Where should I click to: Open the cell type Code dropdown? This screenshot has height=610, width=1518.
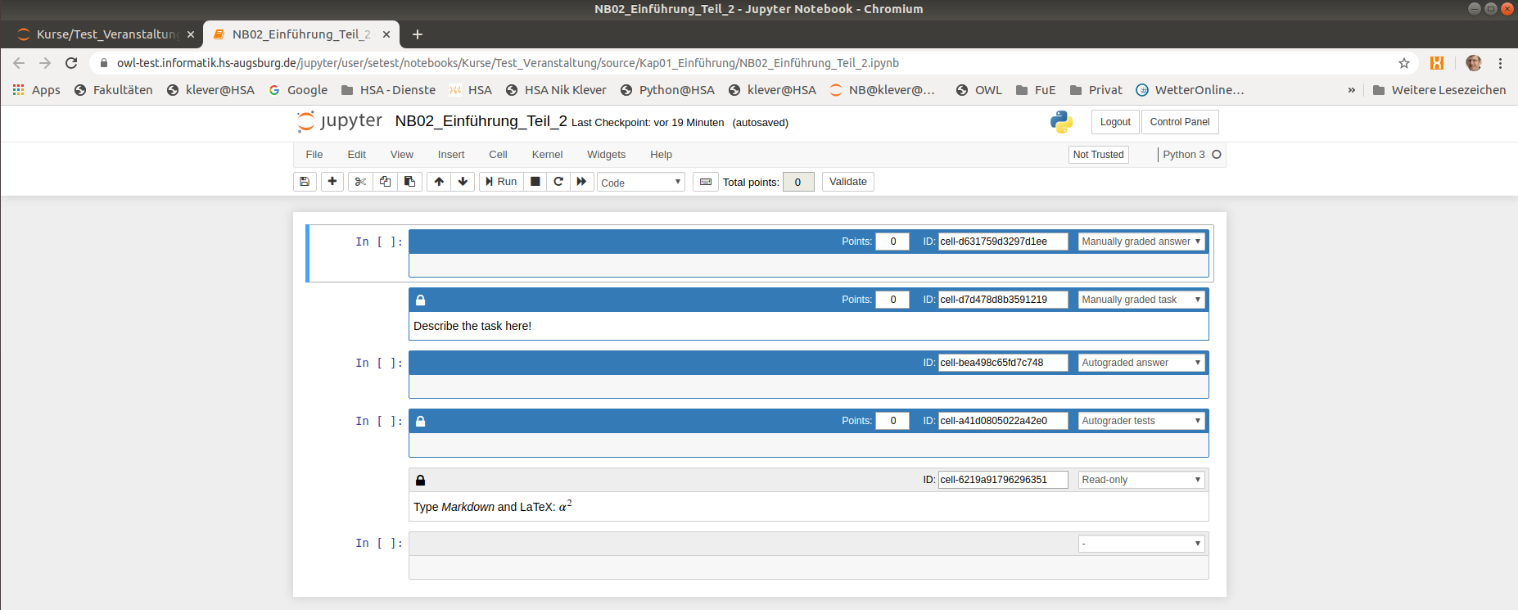tap(641, 182)
